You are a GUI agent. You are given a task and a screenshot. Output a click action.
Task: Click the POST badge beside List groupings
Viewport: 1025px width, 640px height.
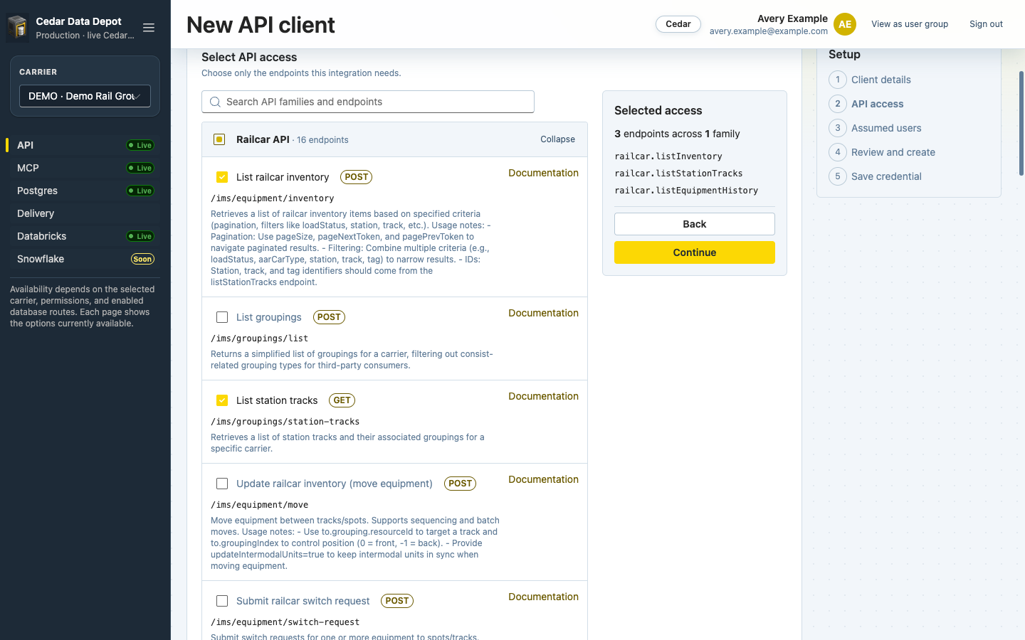(329, 317)
